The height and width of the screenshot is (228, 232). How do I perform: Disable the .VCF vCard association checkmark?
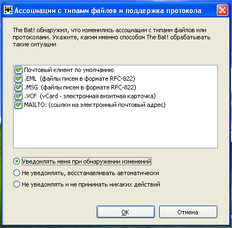click(x=18, y=96)
